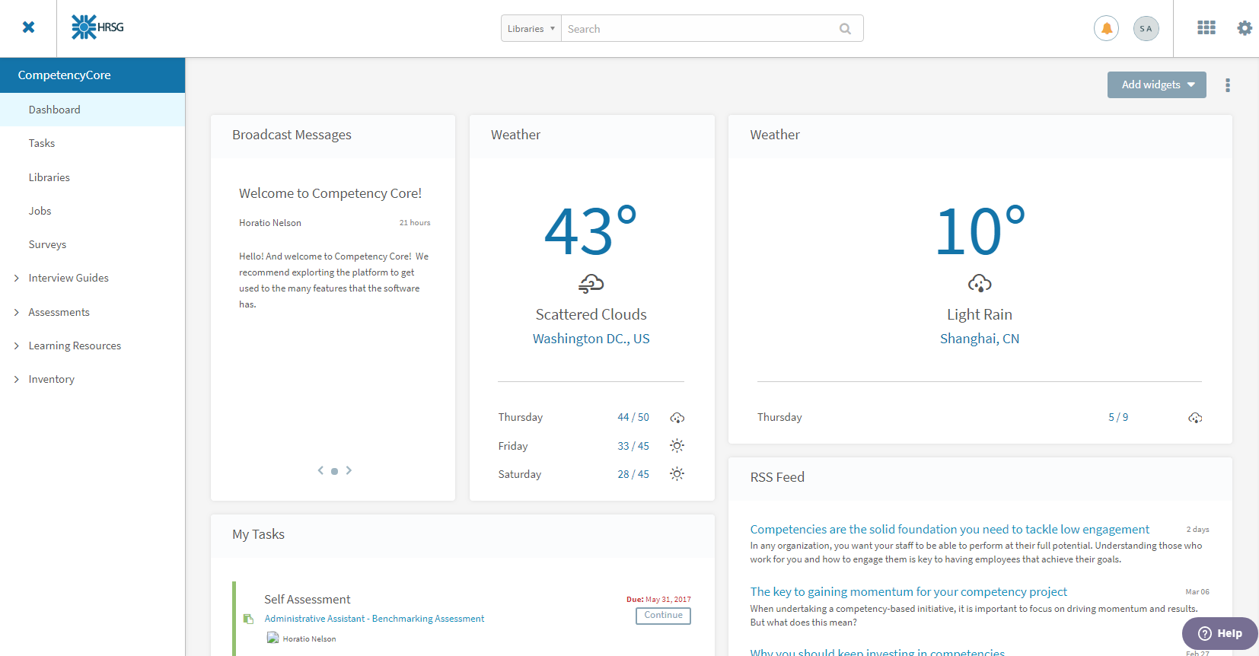Expand the Interview Guides menu
1259x656 pixels.
(17, 279)
